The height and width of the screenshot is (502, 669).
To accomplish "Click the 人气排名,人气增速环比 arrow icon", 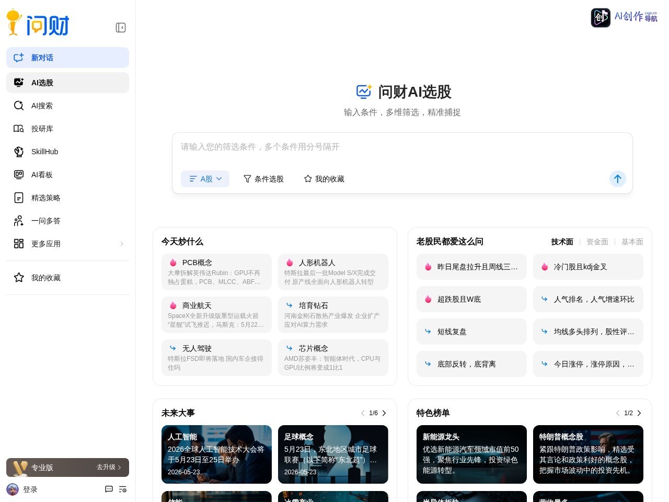I will click(545, 299).
